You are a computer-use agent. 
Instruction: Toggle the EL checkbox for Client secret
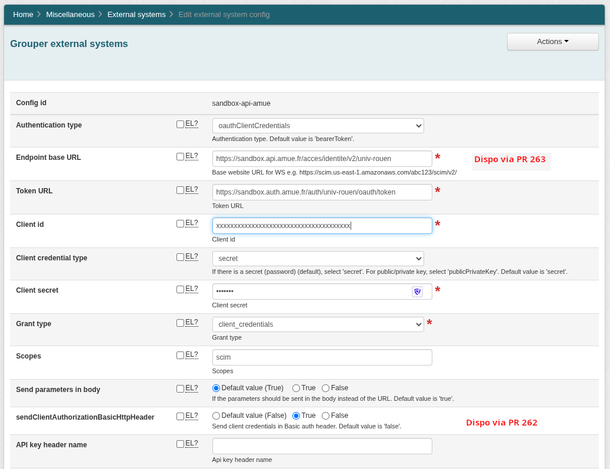(180, 290)
